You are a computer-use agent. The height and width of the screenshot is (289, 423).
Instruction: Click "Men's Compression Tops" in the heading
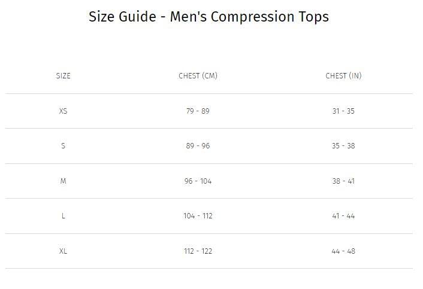pos(249,17)
